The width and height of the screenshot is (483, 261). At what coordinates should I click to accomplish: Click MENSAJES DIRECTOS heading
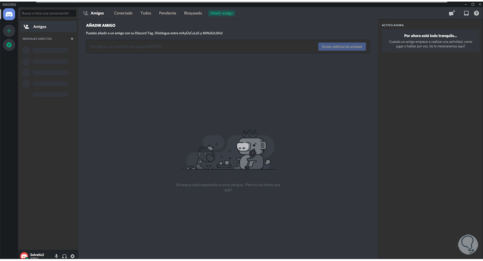pos(37,39)
